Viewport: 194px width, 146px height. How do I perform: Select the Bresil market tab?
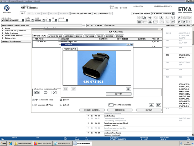pyautogui.click(x=79, y=36)
